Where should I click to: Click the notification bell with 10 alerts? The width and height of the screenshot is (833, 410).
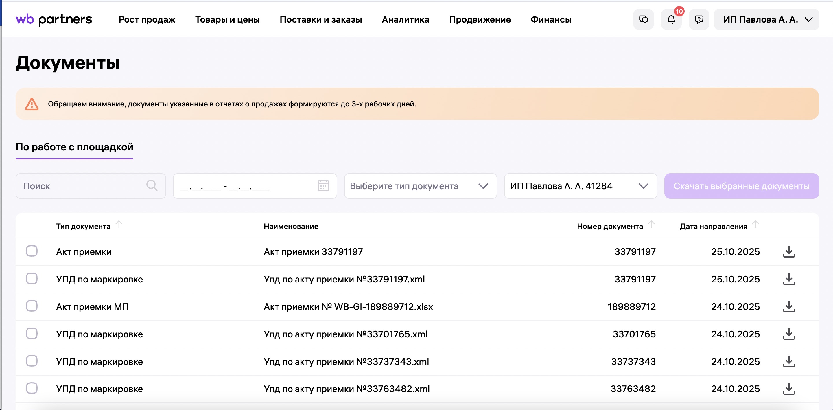pos(672,20)
